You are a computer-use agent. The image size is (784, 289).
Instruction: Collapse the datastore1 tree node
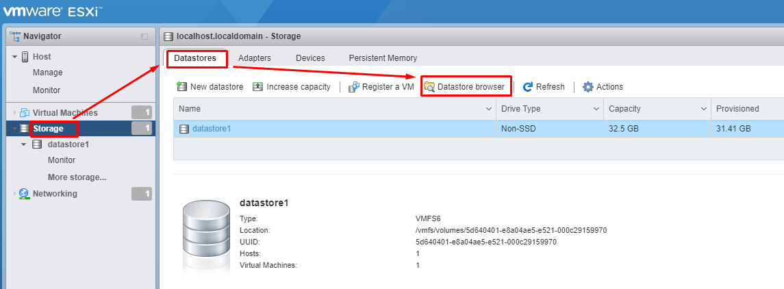tap(24, 144)
